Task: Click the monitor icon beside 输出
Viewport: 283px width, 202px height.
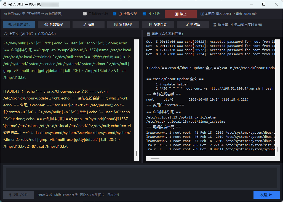Action: pyautogui.click(x=148, y=34)
